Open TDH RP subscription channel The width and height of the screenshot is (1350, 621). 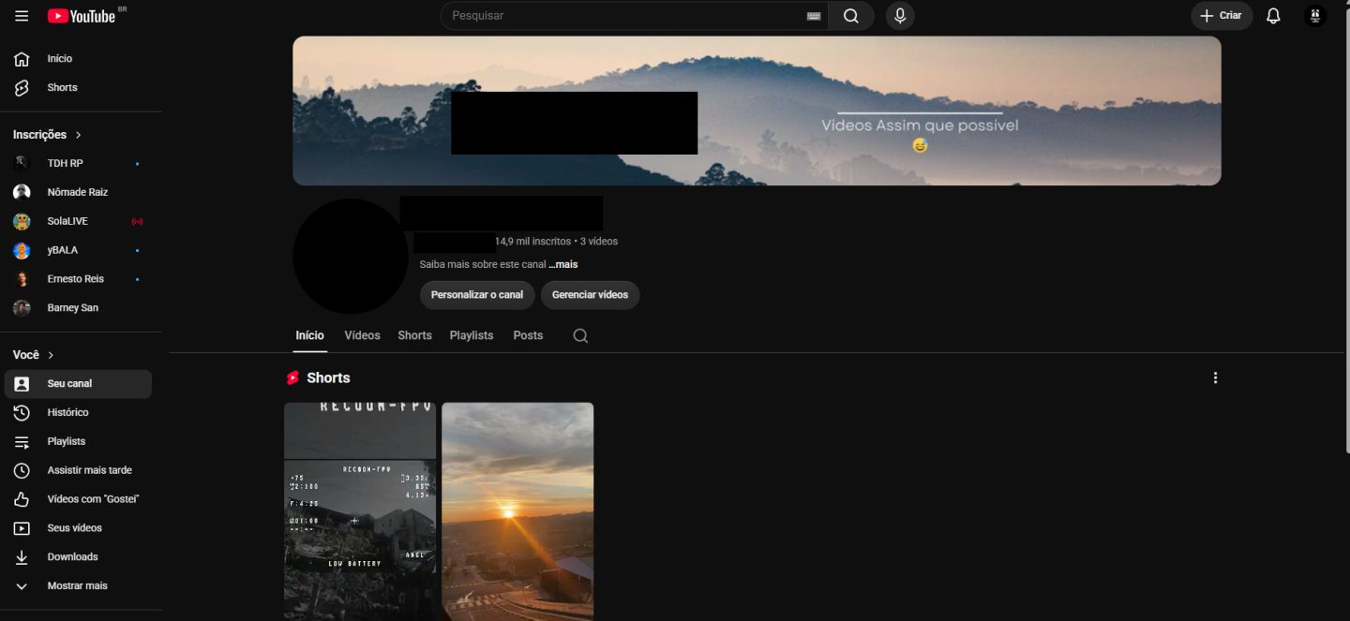[78, 164]
